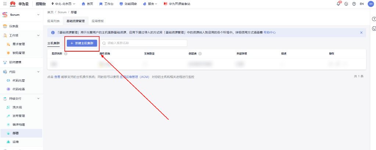Click the smiley feedback icon on right edge
The width and height of the screenshot is (376, 150).
tap(374, 29)
